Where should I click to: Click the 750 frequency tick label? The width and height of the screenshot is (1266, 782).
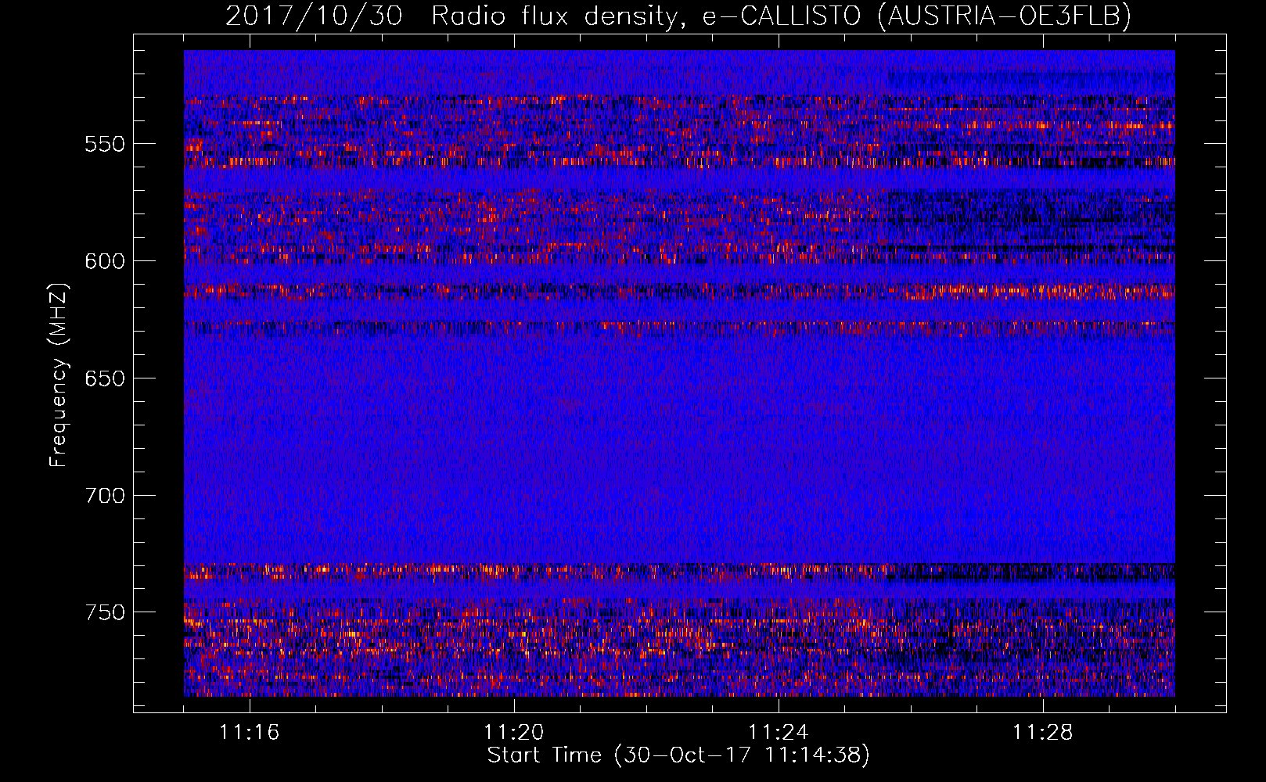[x=105, y=612]
